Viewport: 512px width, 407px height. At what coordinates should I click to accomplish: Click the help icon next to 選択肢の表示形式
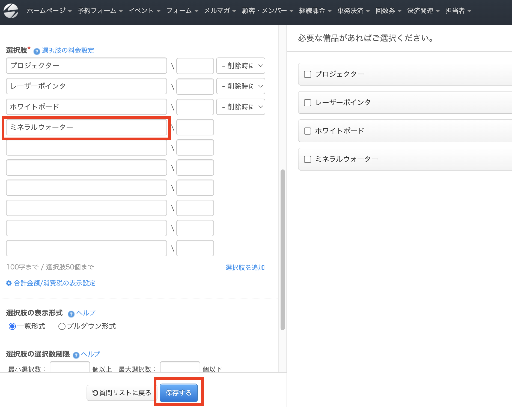(71, 314)
